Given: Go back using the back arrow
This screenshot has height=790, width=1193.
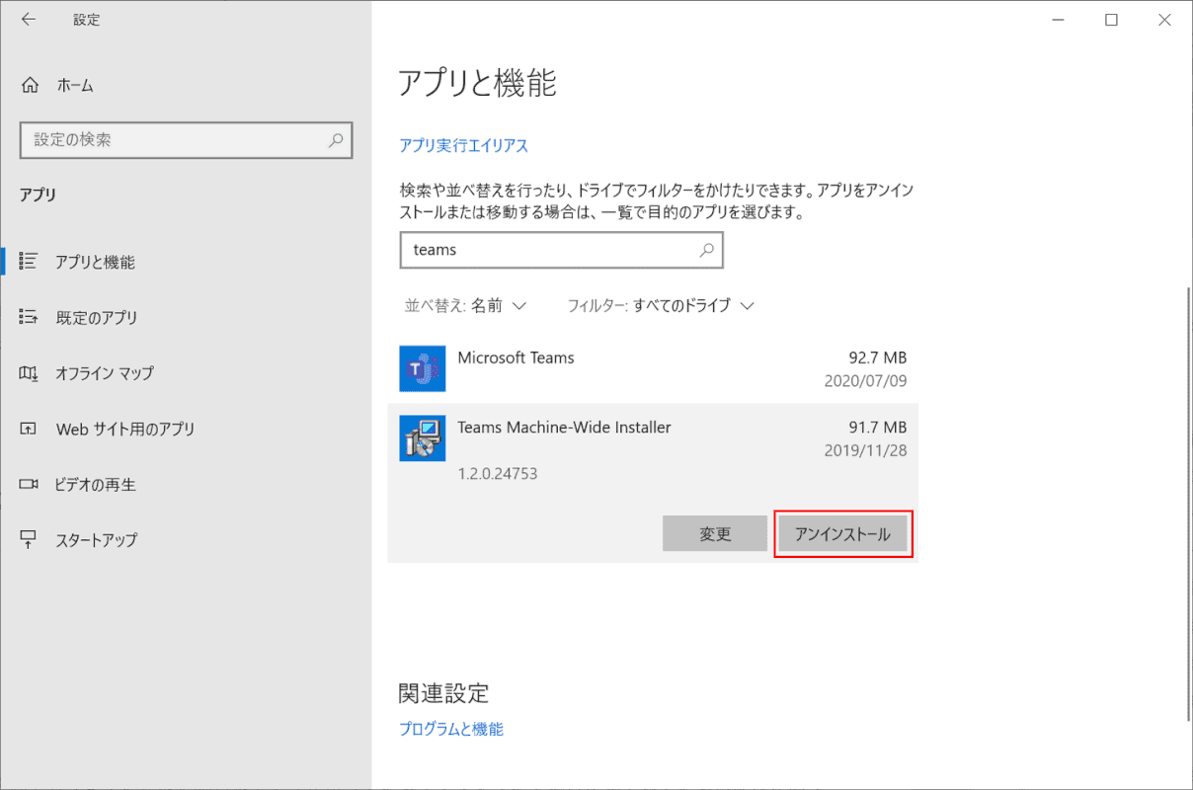Looking at the screenshot, I should click(x=28, y=20).
